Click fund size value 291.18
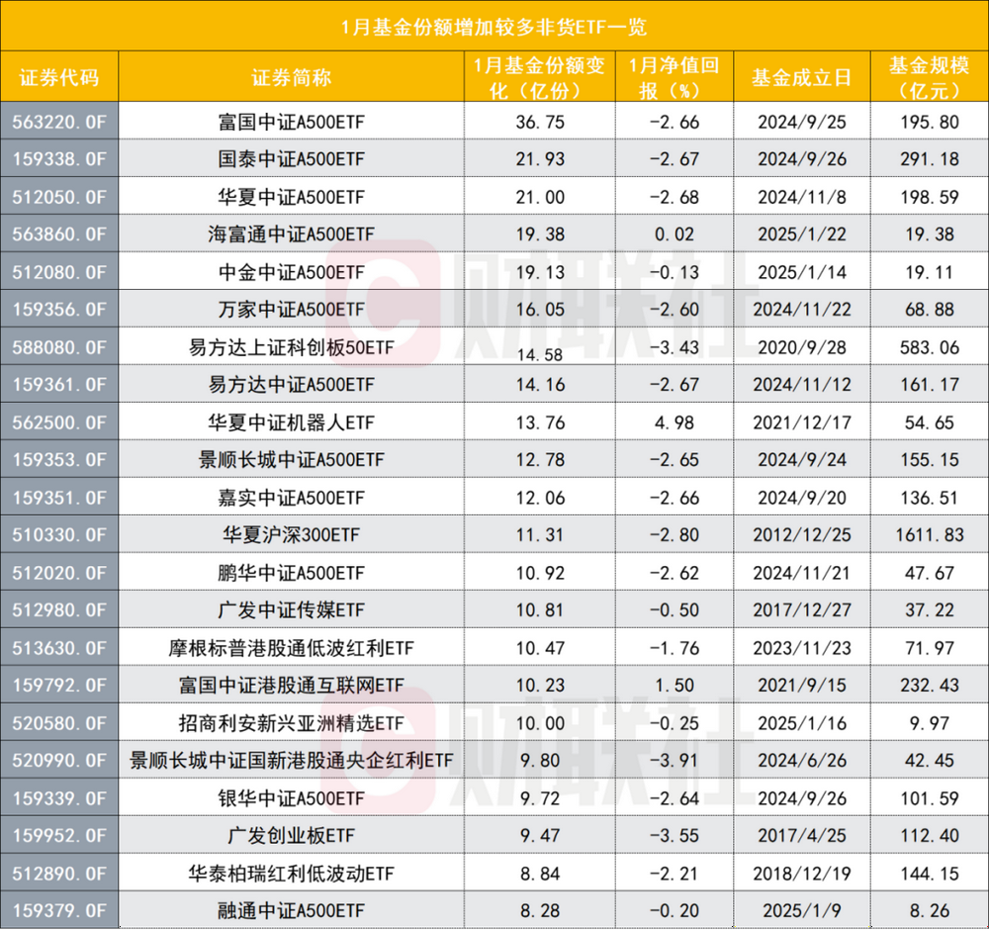This screenshot has width=989, height=930. point(930,159)
